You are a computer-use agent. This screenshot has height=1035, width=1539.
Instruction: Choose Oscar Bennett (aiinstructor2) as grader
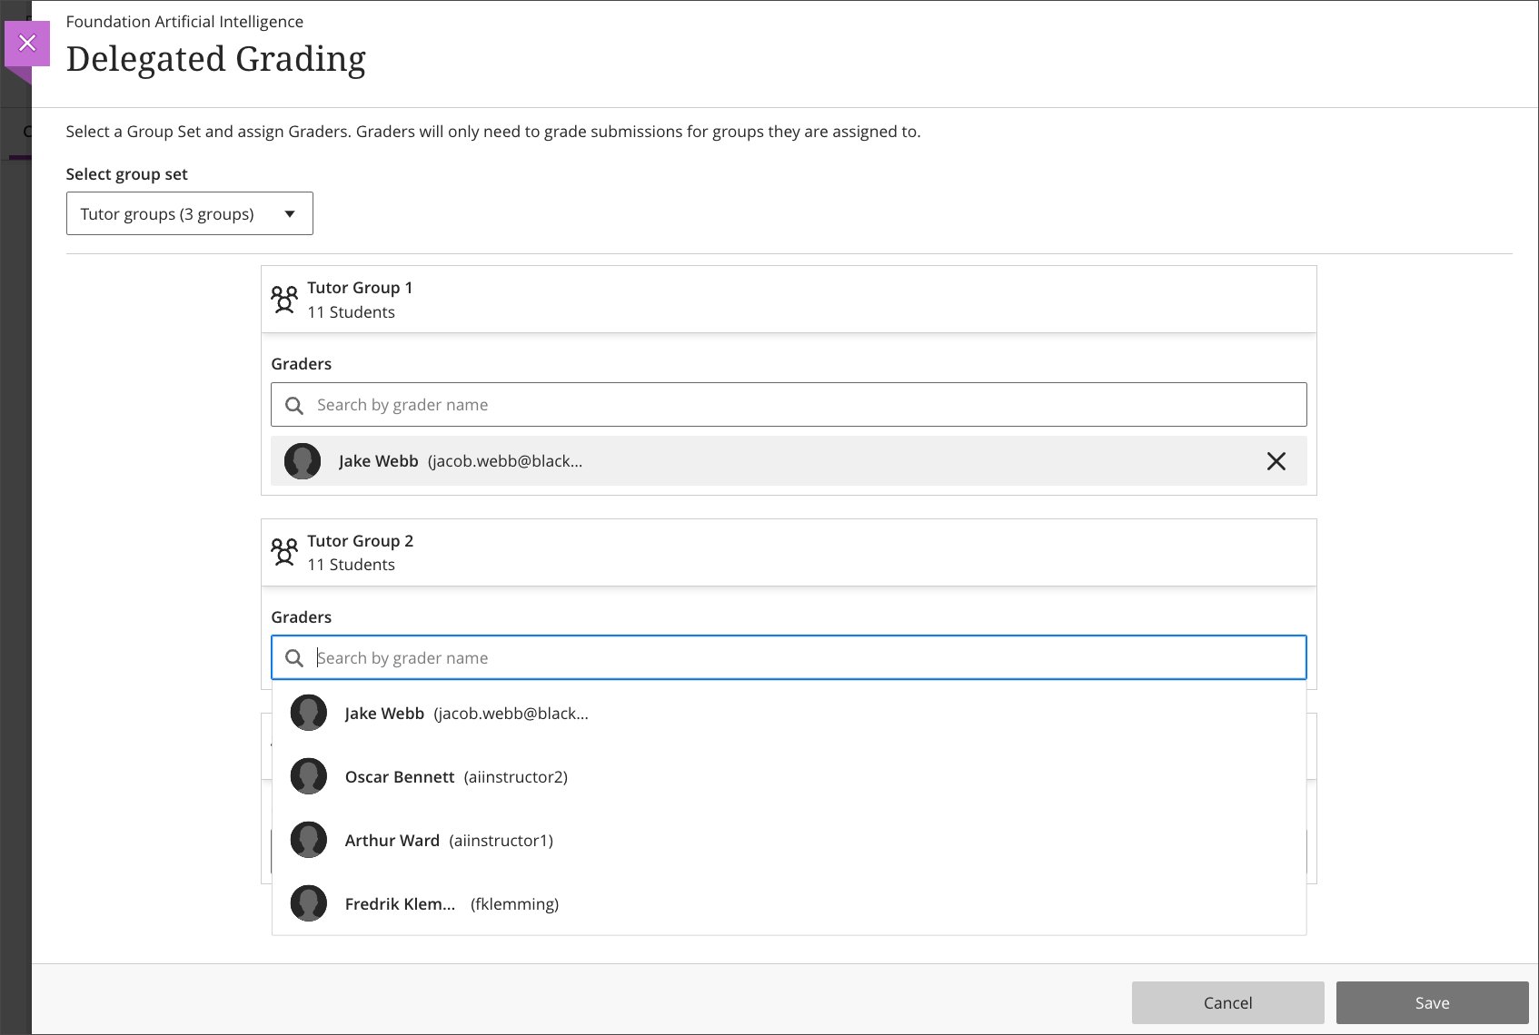pyautogui.click(x=456, y=777)
